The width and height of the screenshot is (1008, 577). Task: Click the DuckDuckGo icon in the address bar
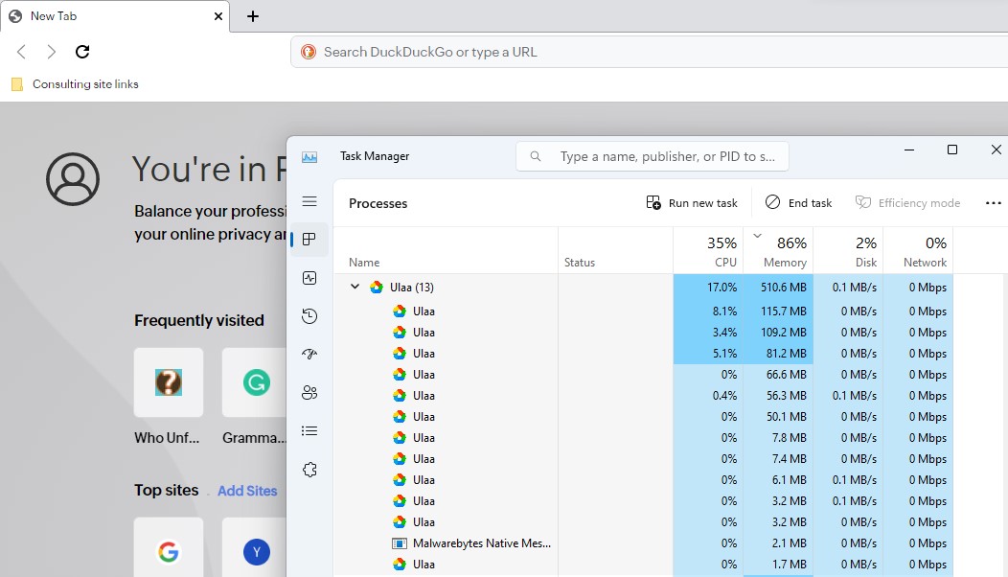tap(309, 51)
